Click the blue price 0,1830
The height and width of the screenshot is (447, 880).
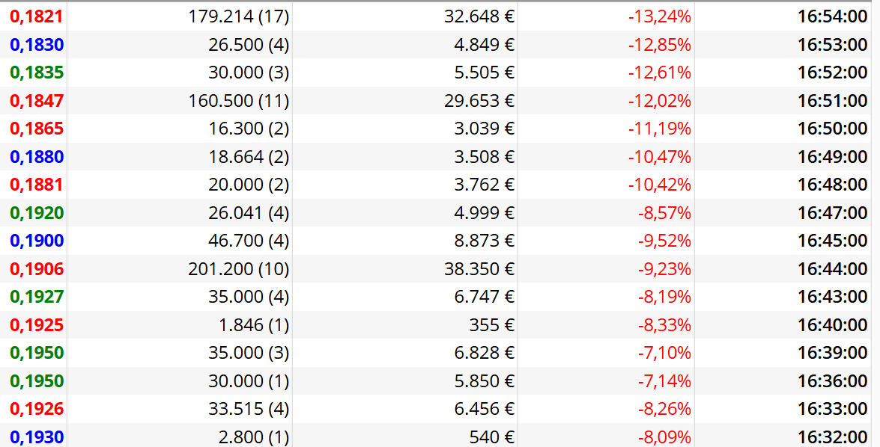37,45
